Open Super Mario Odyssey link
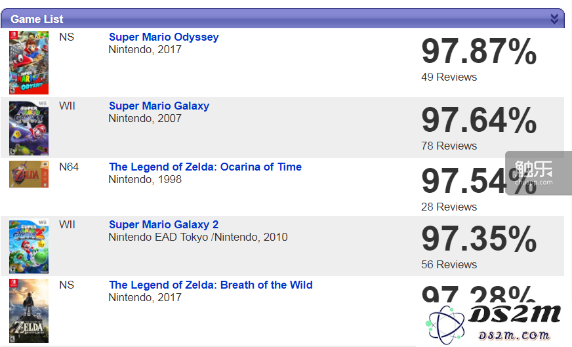 tap(164, 37)
